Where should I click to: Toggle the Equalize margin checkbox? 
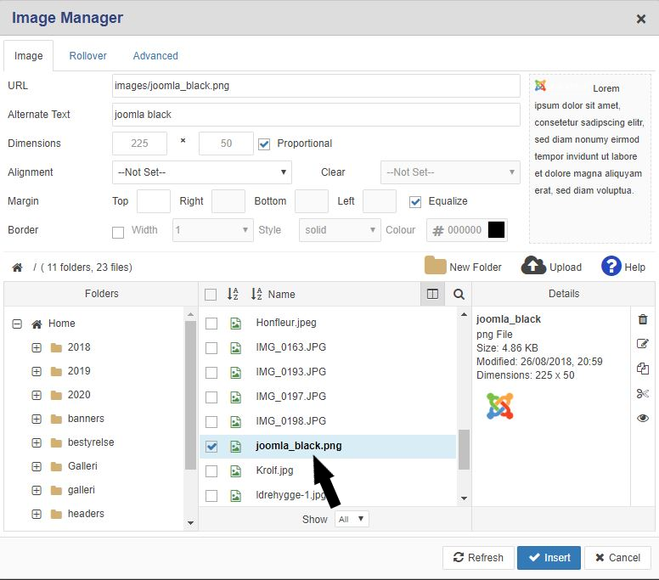click(415, 201)
